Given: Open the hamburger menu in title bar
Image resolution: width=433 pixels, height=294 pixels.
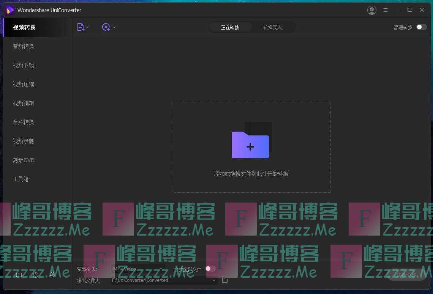Looking at the screenshot, I should coord(385,10).
